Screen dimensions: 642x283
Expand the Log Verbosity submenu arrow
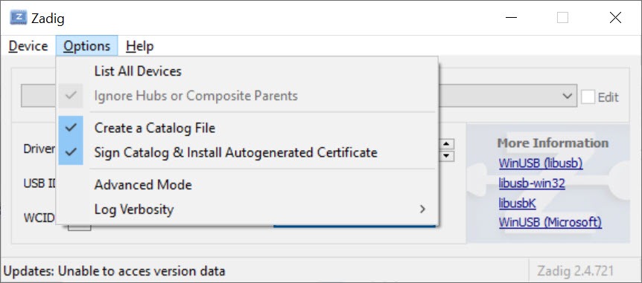[422, 209]
